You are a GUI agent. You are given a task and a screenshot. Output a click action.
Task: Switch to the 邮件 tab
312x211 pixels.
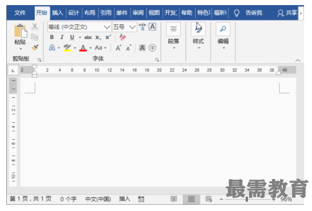click(x=122, y=13)
